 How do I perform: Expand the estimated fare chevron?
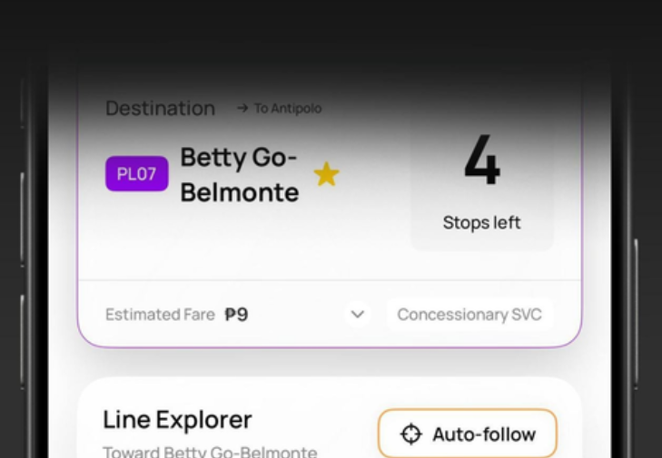(x=358, y=315)
